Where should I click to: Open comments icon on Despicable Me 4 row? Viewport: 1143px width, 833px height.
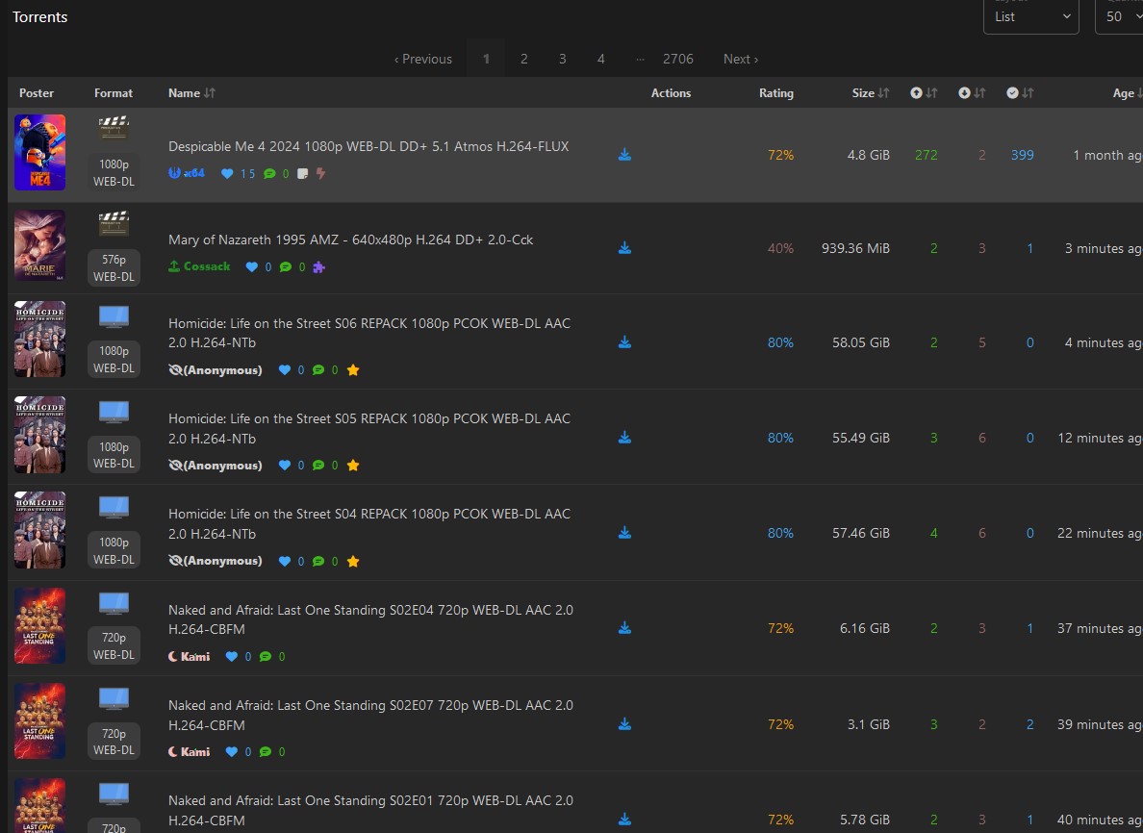click(269, 173)
